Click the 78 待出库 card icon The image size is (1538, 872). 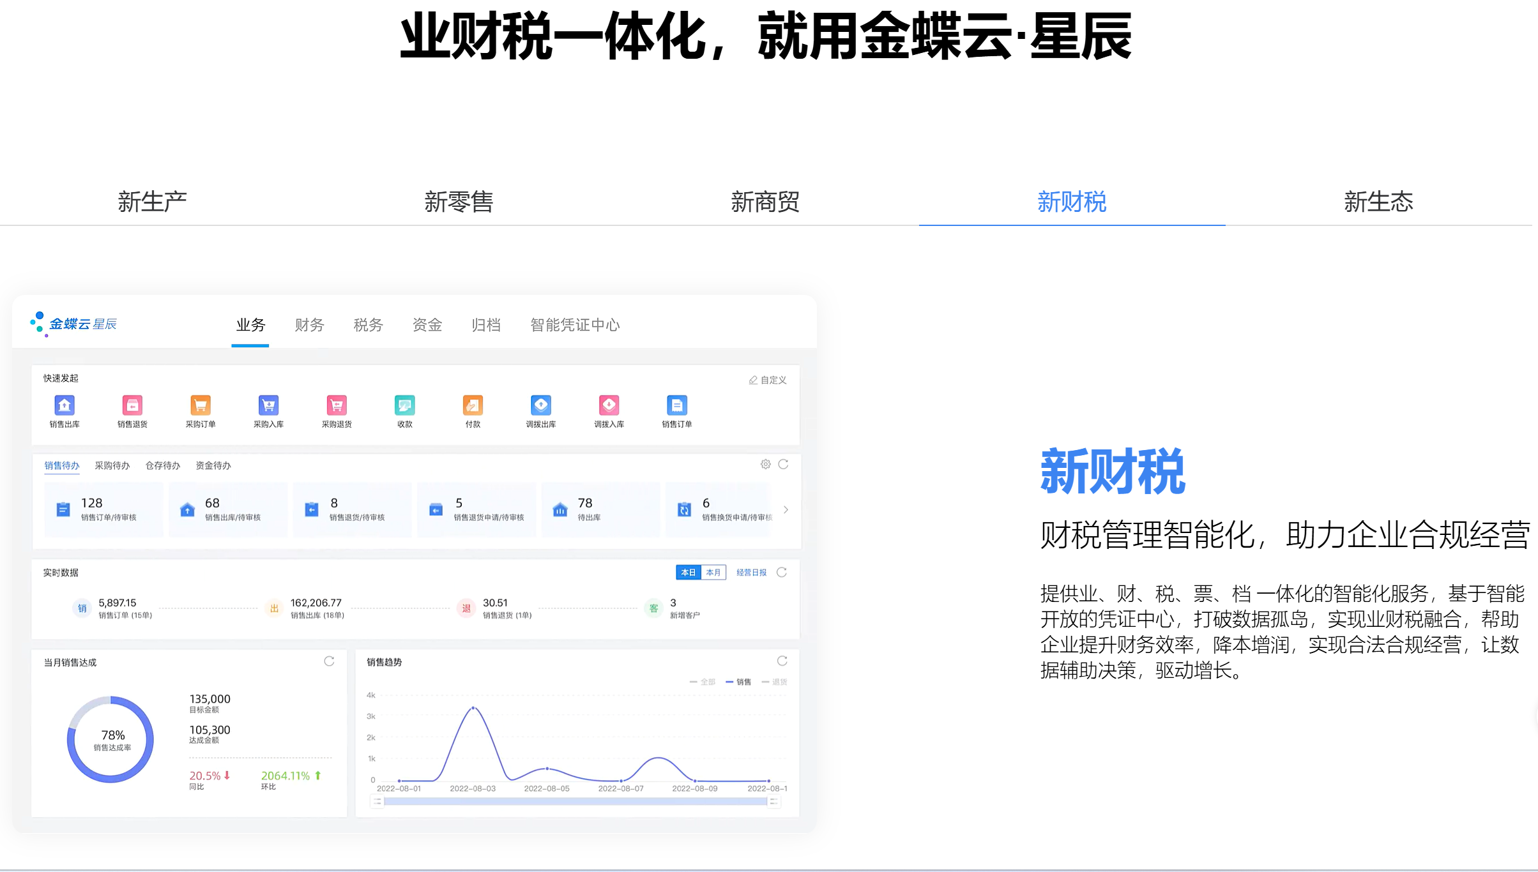coord(560,509)
